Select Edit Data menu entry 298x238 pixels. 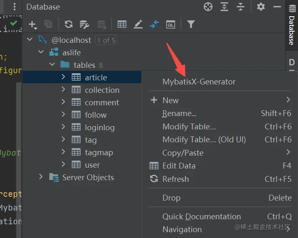220,166
